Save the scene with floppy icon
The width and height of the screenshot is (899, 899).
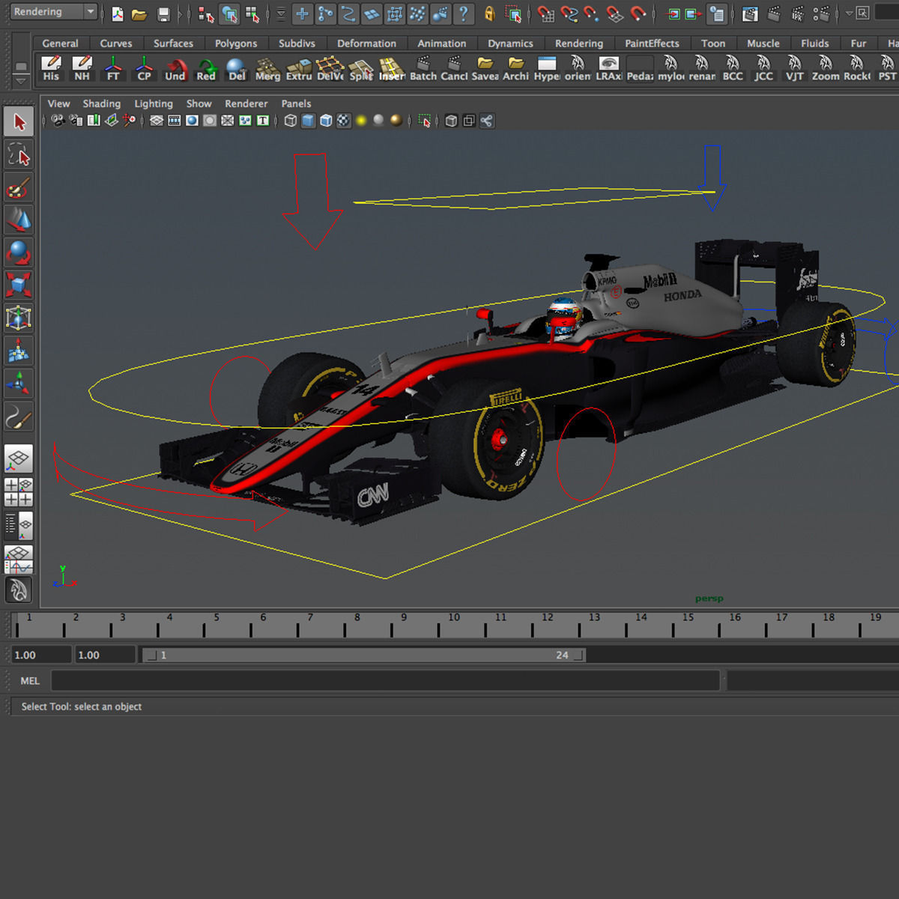point(163,13)
